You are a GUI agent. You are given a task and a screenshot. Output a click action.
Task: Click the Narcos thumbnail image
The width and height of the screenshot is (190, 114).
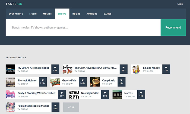117,94
